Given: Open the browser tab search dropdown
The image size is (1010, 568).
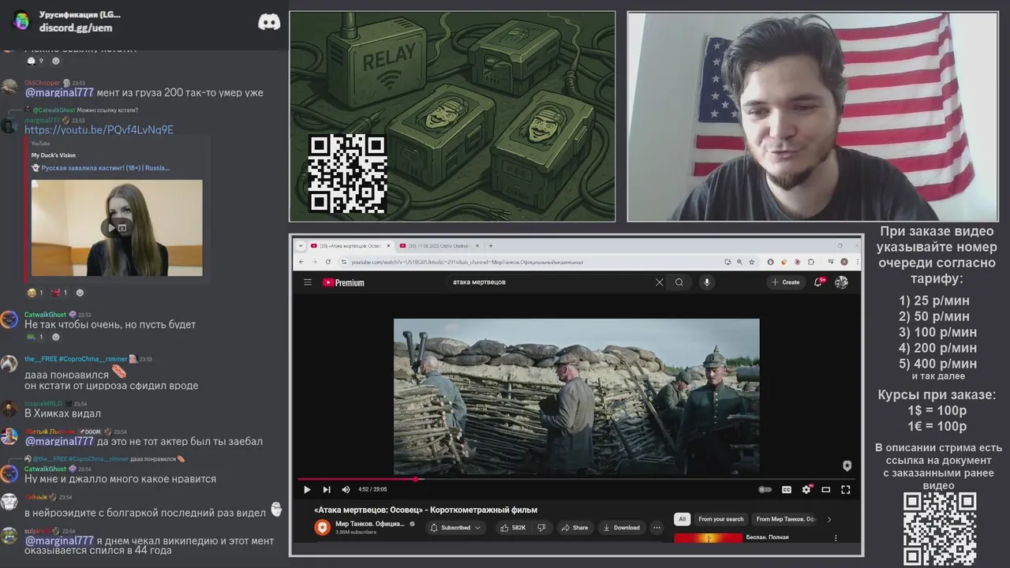Looking at the screenshot, I should (301, 245).
